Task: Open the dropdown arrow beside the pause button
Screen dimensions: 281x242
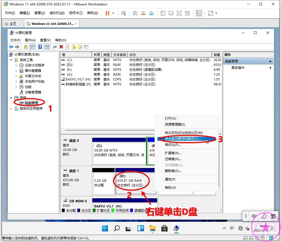Action: (113, 13)
